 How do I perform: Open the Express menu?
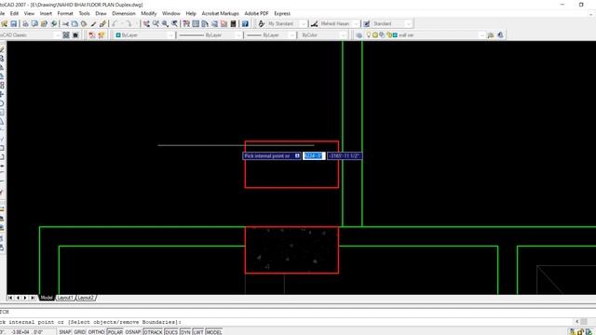[282, 13]
